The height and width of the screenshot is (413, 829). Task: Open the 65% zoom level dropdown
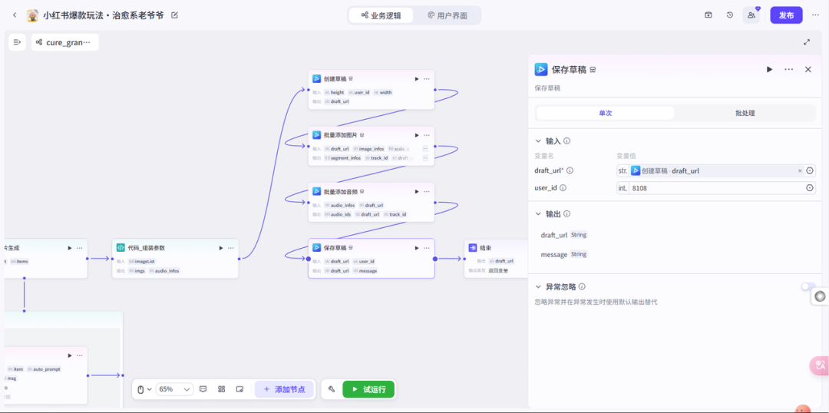(174, 389)
